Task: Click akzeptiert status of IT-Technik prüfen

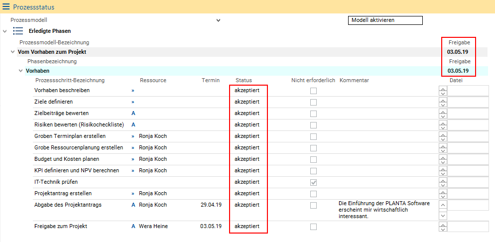Action: 247,182
